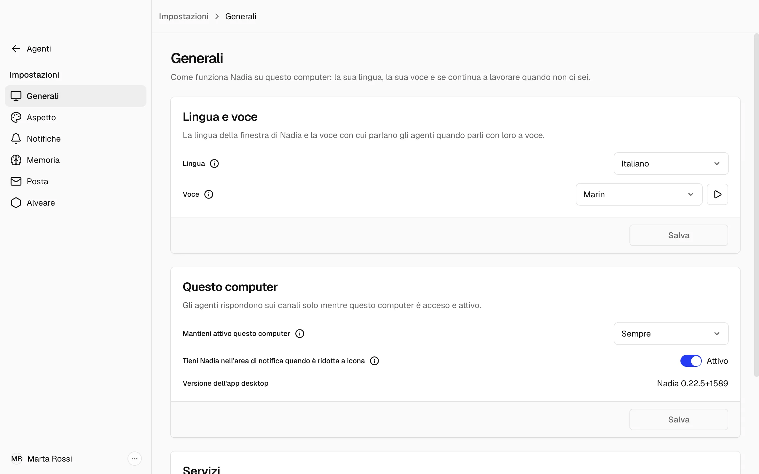The image size is (759, 474).
Task: Click the back arrow next to Agenti
Action: [x=16, y=49]
